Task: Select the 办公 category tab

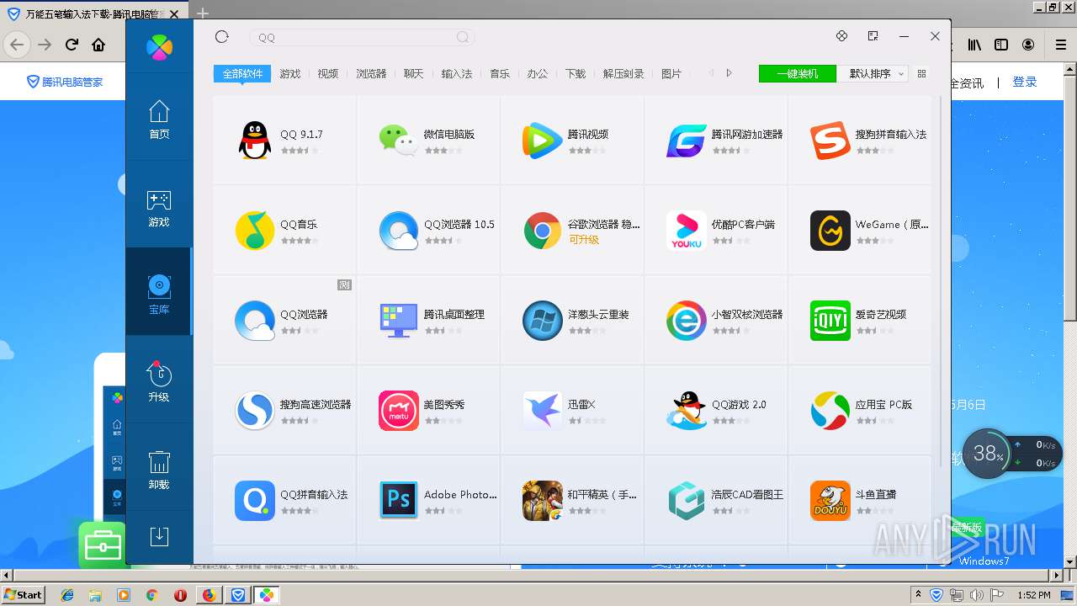Action: (538, 74)
